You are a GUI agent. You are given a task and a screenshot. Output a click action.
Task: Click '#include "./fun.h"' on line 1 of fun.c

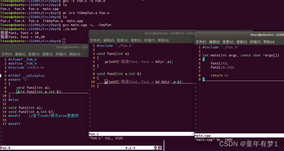point(115,46)
